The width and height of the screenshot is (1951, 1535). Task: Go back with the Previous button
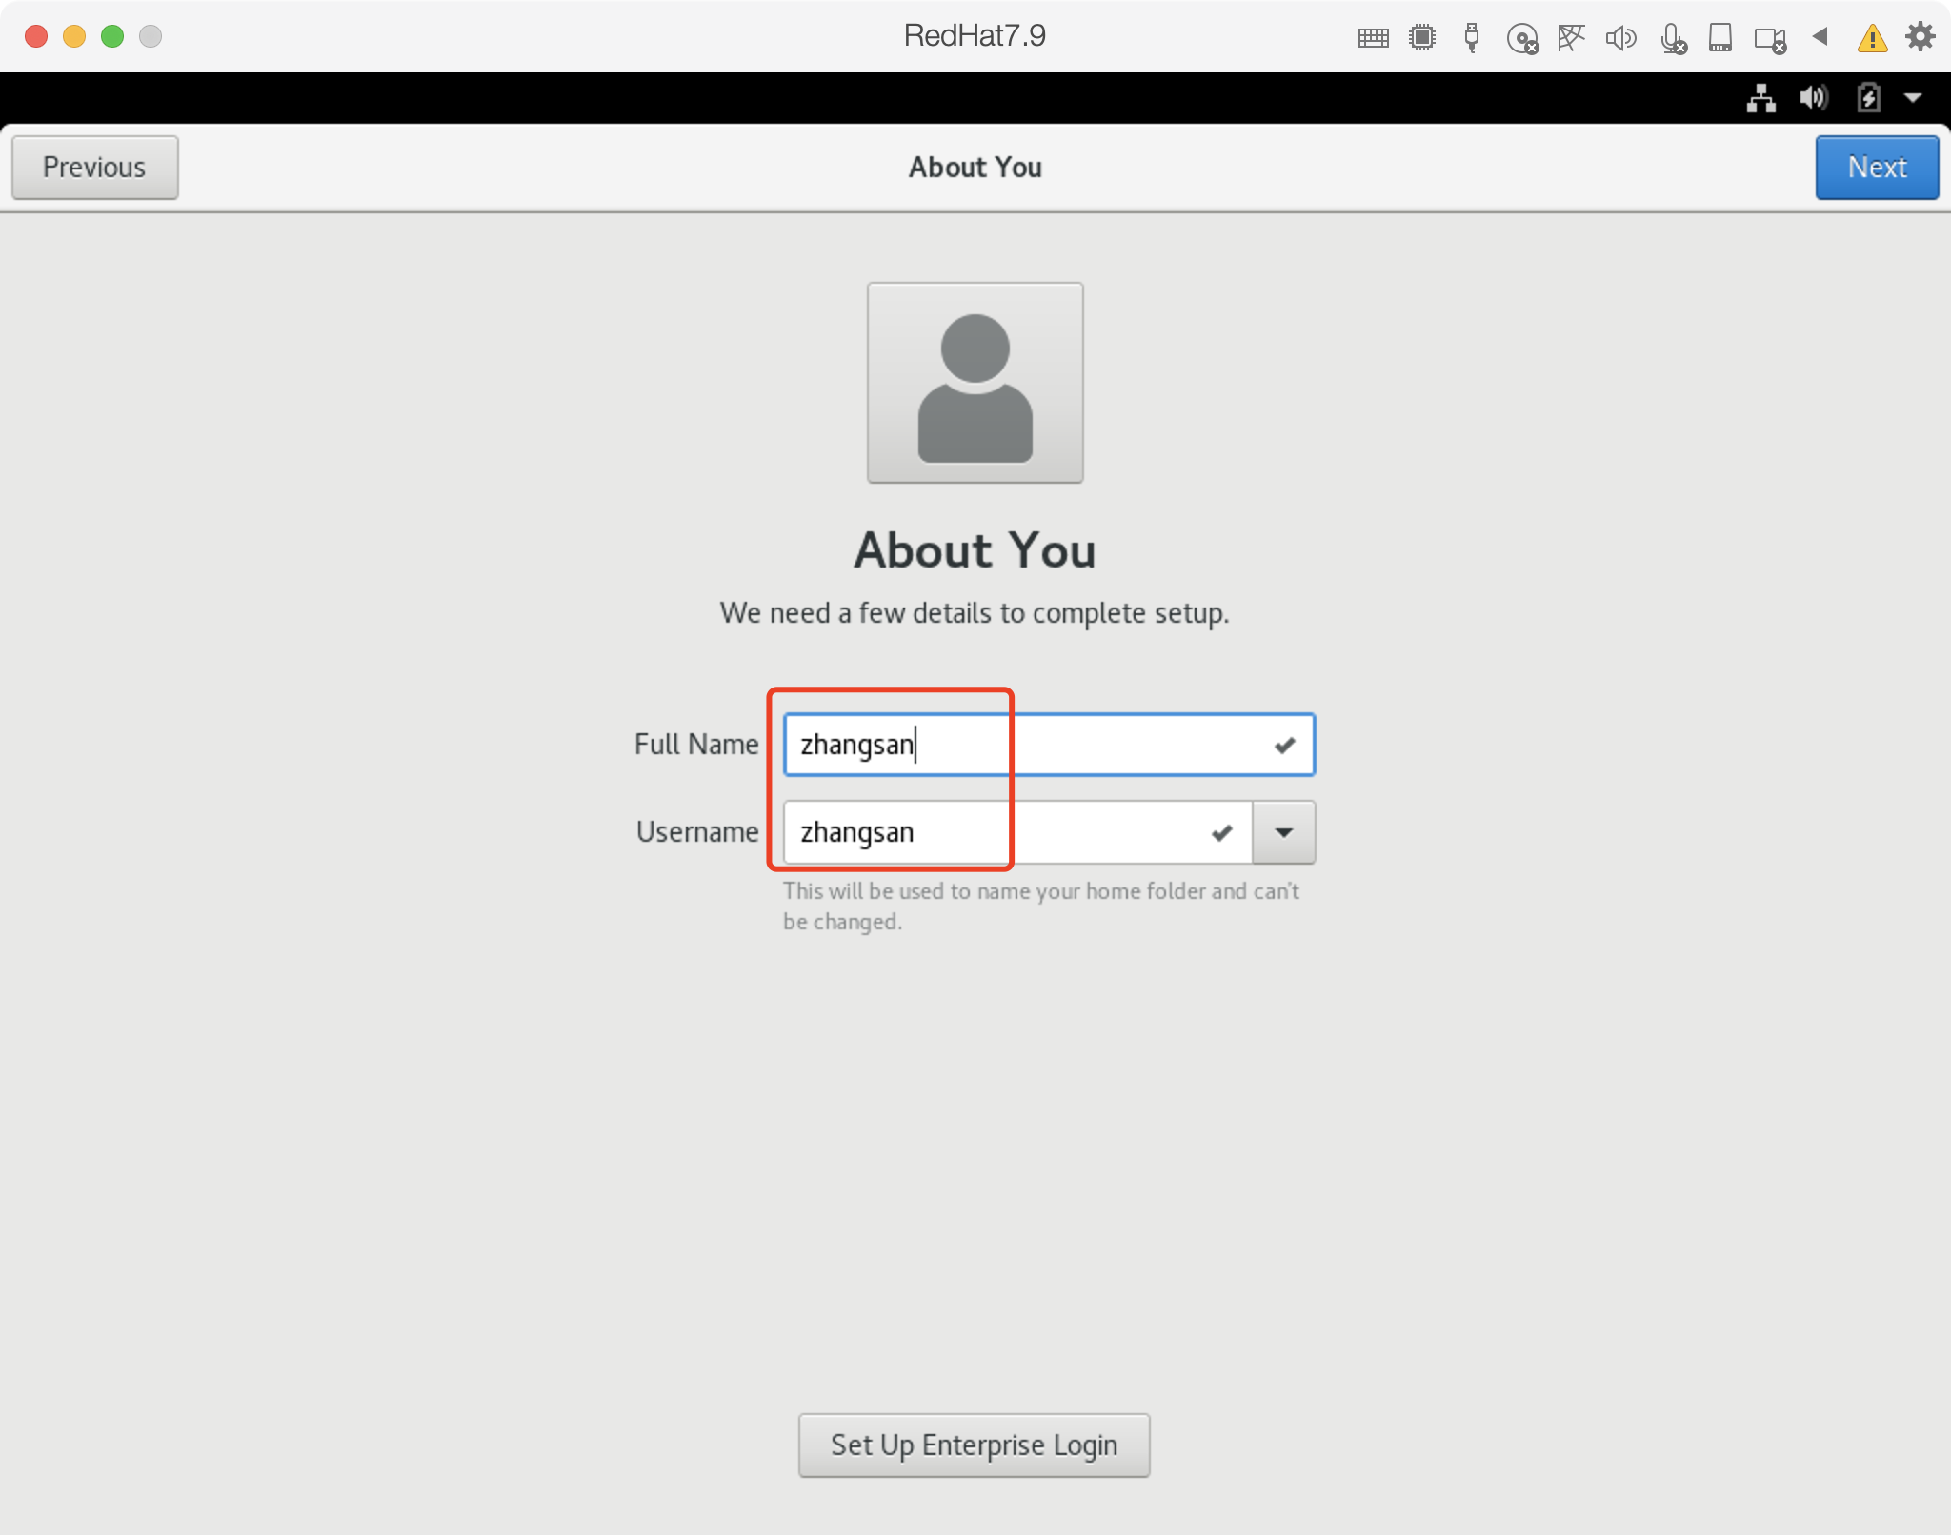[94, 168]
